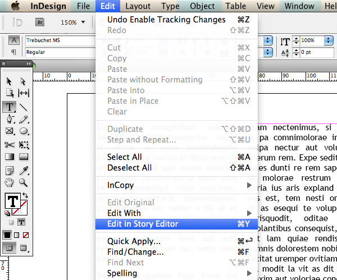Click the Fill color swatch with T

click(13, 201)
